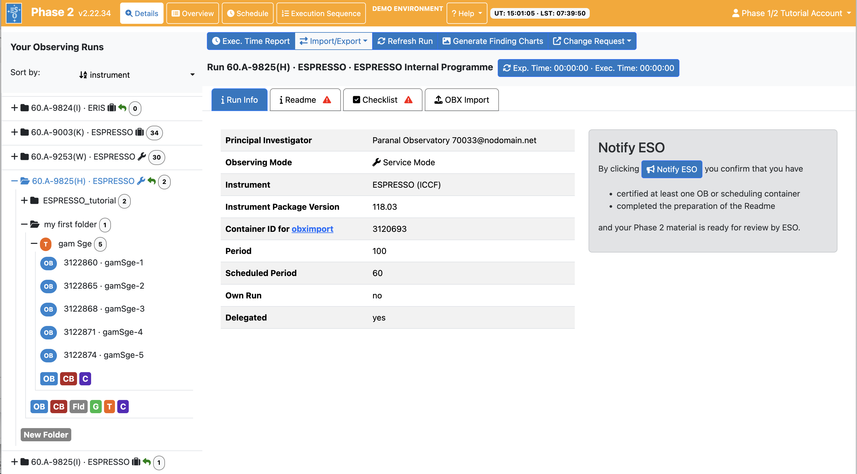Click the New Folder button
The height and width of the screenshot is (474, 857).
point(46,435)
